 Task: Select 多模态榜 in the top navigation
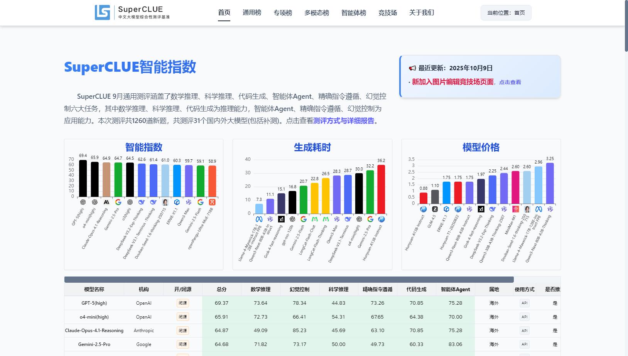317,13
